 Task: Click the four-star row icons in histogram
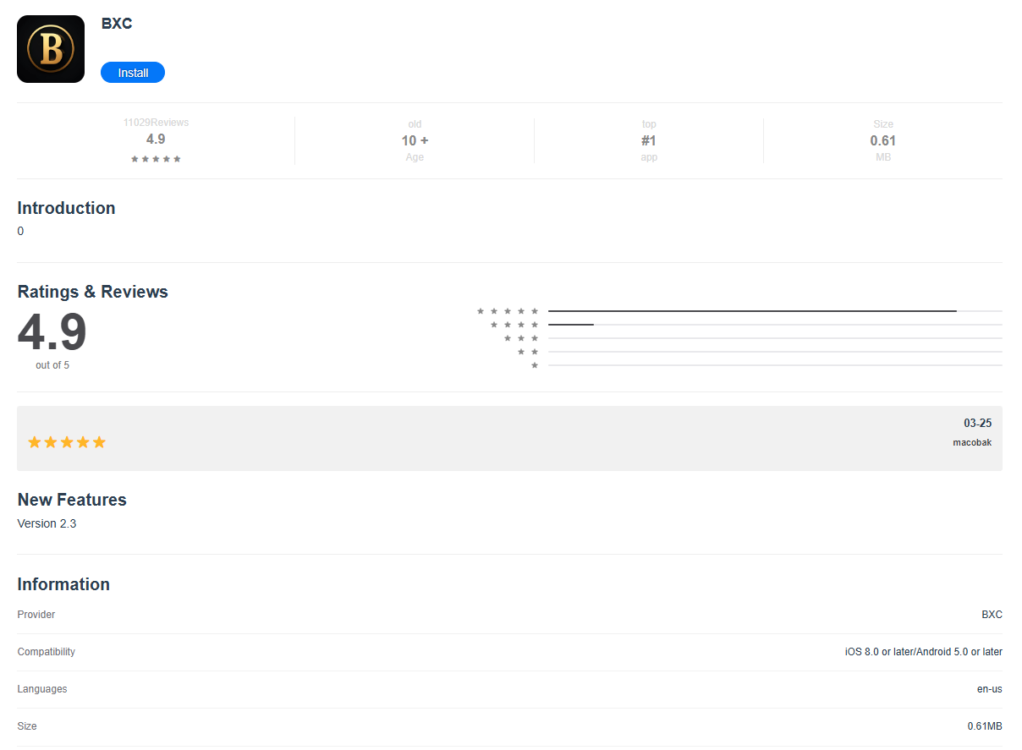pos(514,325)
